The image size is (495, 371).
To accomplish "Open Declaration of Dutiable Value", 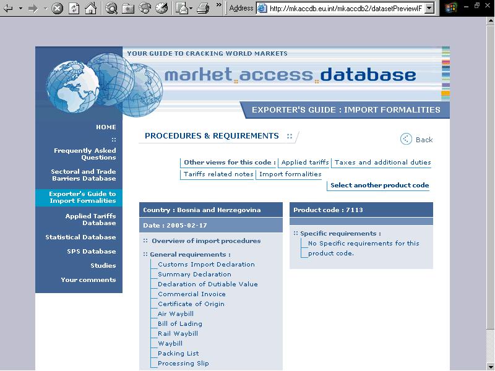I will (208, 284).
